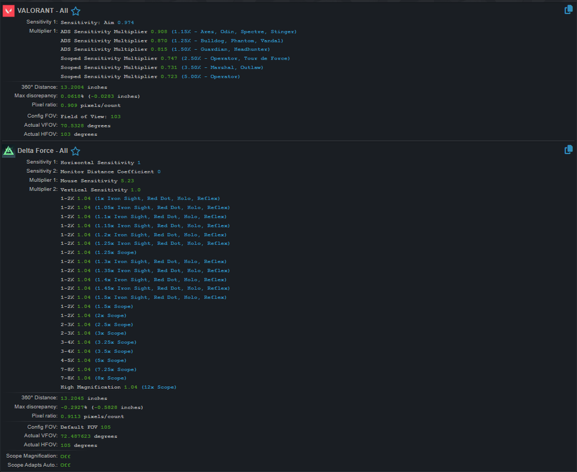Click the '70.5328 degrees' actual VFOV value
Viewport: 577px width, 472px height.
point(86,126)
